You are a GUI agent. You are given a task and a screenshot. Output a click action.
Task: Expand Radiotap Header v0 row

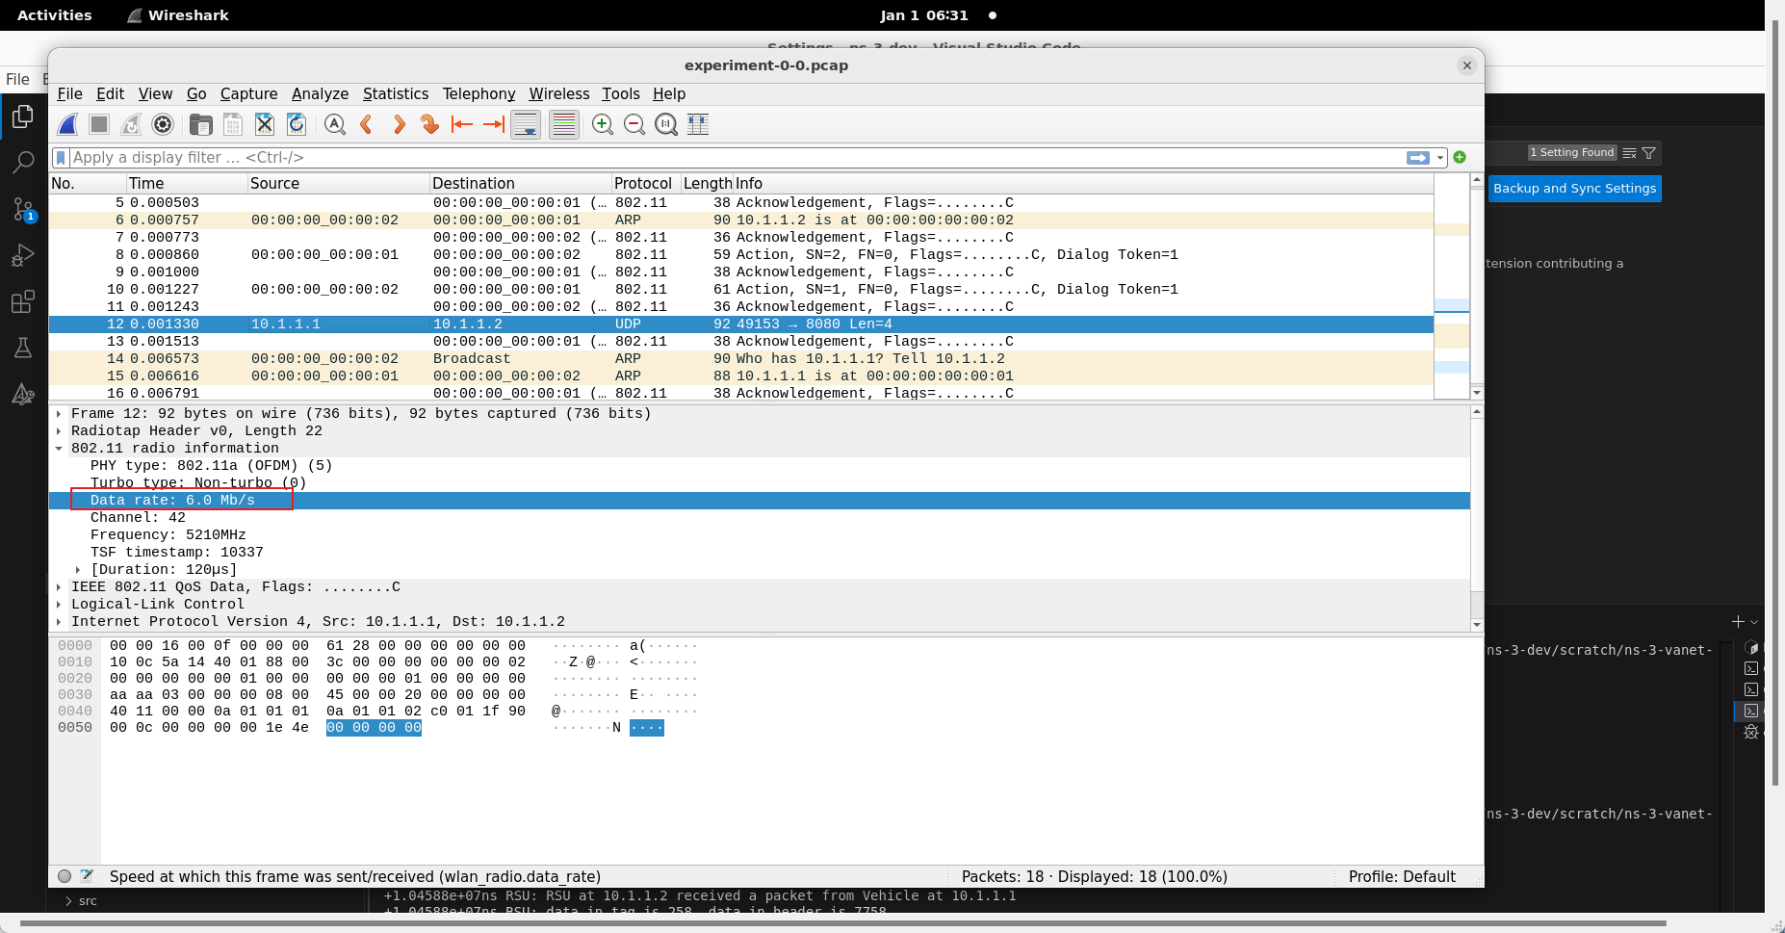click(59, 431)
